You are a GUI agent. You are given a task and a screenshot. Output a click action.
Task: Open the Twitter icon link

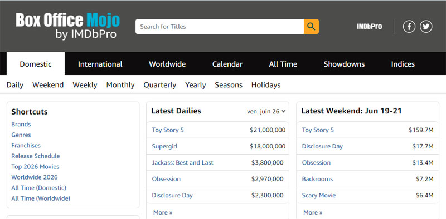(426, 27)
